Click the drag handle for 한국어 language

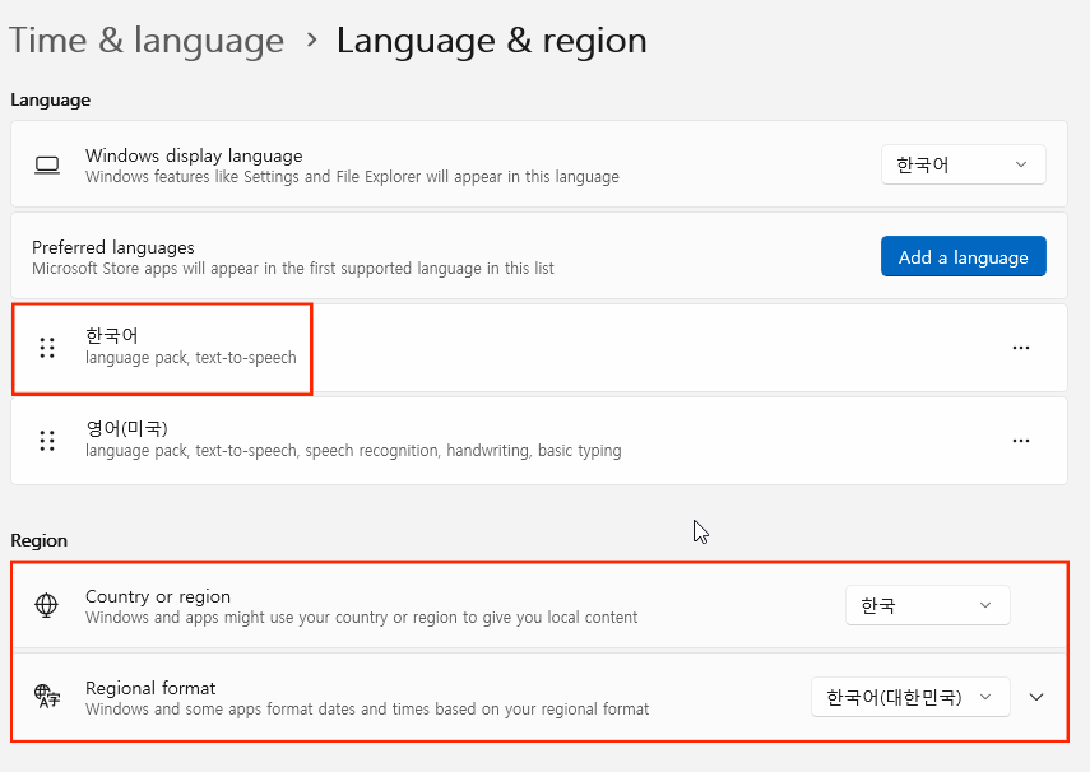tap(47, 348)
